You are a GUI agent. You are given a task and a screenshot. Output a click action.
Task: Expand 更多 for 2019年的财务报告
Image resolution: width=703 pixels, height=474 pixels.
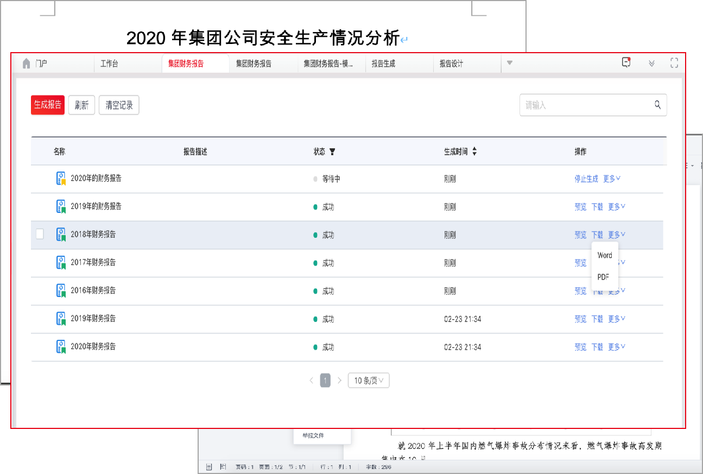(616, 207)
